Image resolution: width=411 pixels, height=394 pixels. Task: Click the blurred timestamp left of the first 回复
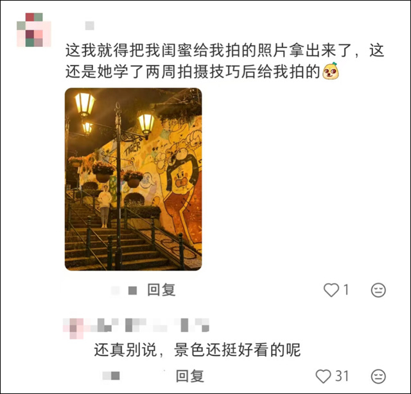(x=124, y=290)
